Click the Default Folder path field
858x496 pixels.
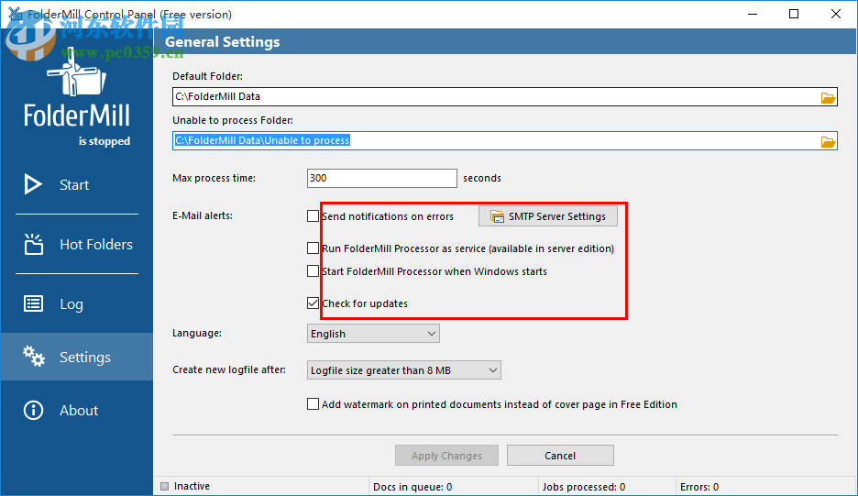(x=493, y=96)
